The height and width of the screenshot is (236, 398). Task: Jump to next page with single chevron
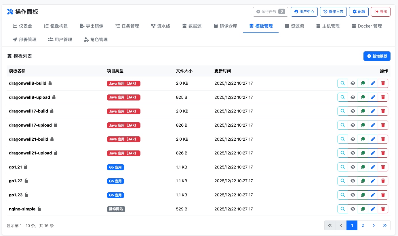tap(374, 225)
